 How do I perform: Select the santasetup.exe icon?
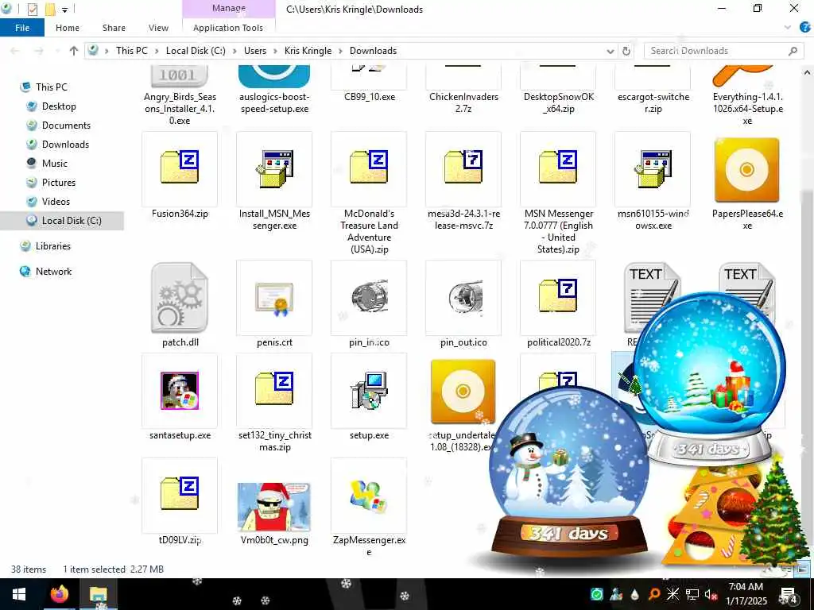(180, 391)
